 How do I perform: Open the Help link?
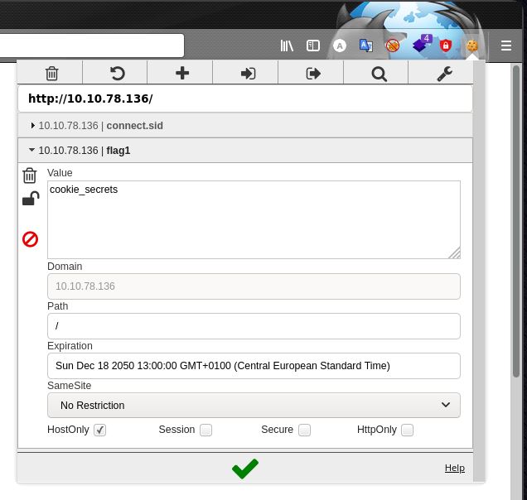(455, 468)
